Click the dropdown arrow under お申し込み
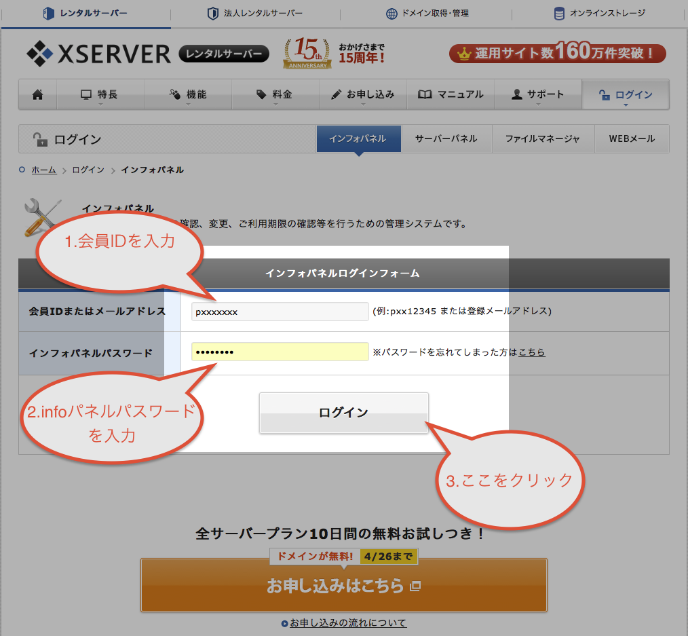Viewport: 688px width, 636px height. [363, 105]
